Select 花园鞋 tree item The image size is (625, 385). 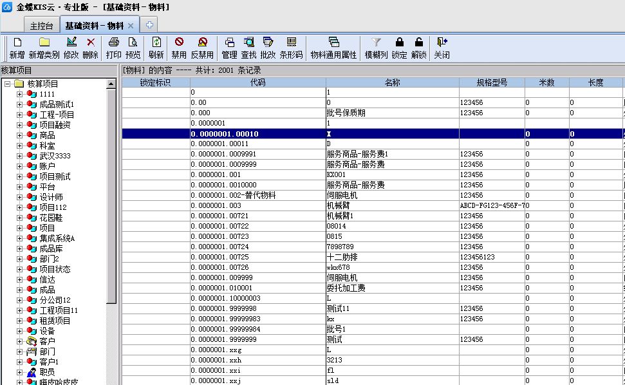(x=51, y=218)
